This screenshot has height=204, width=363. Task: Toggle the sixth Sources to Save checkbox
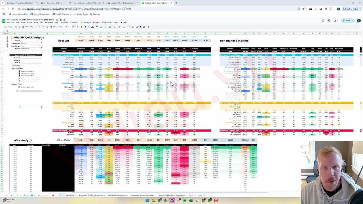(19, 81)
